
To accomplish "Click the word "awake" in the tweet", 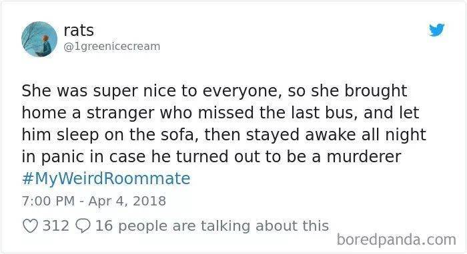I will tap(330, 135).
